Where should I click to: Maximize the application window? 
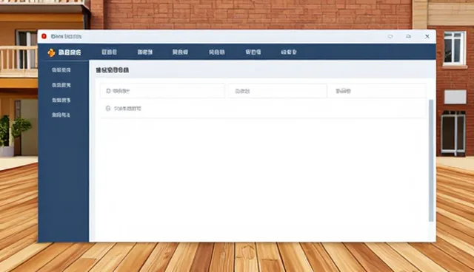(408, 36)
